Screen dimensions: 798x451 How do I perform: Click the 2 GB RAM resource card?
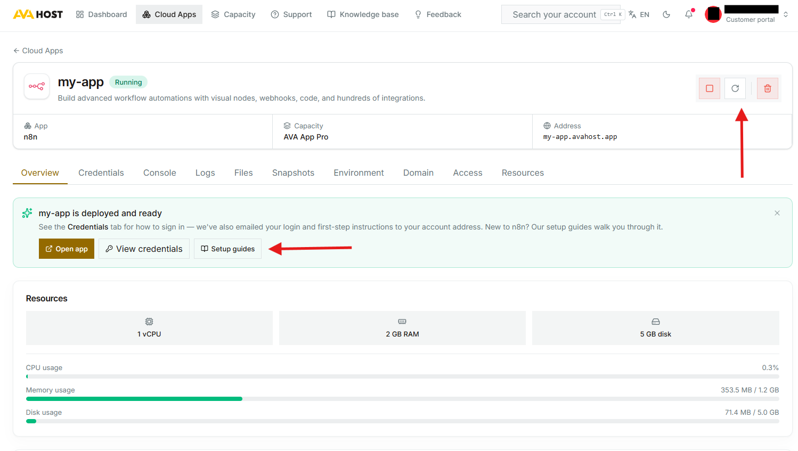(402, 328)
